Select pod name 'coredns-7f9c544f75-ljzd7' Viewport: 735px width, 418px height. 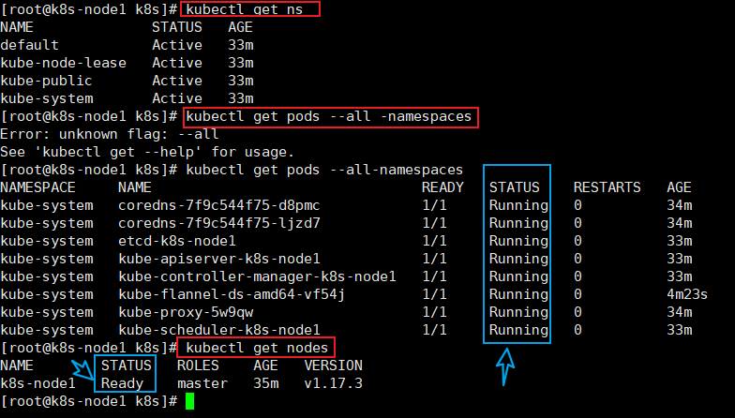click(219, 223)
